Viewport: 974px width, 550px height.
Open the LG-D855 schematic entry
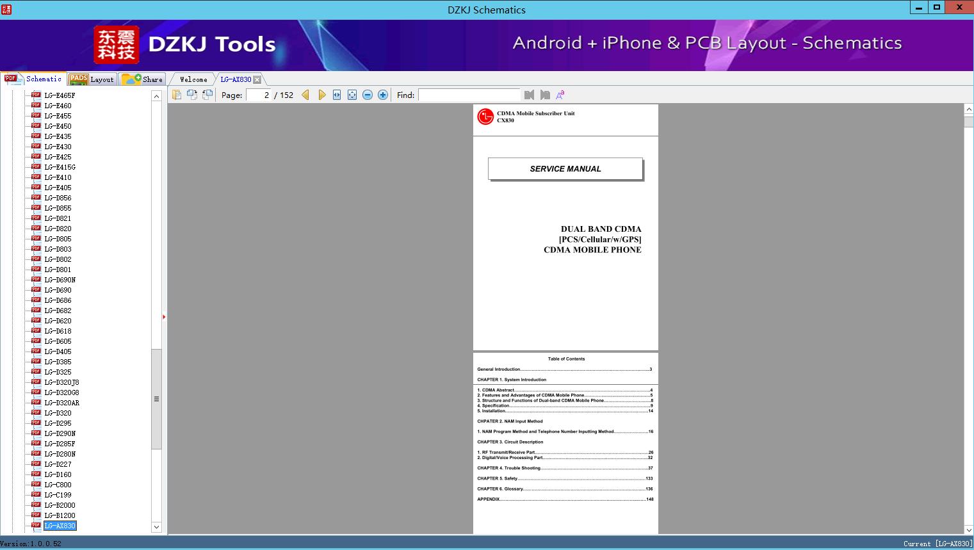tap(58, 208)
